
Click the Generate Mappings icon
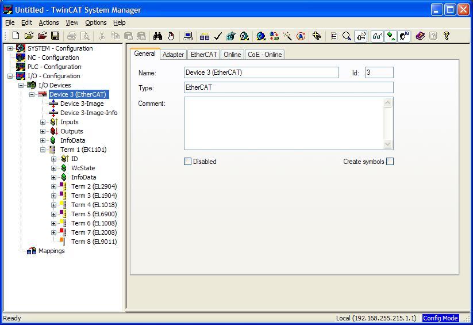[x=205, y=36]
